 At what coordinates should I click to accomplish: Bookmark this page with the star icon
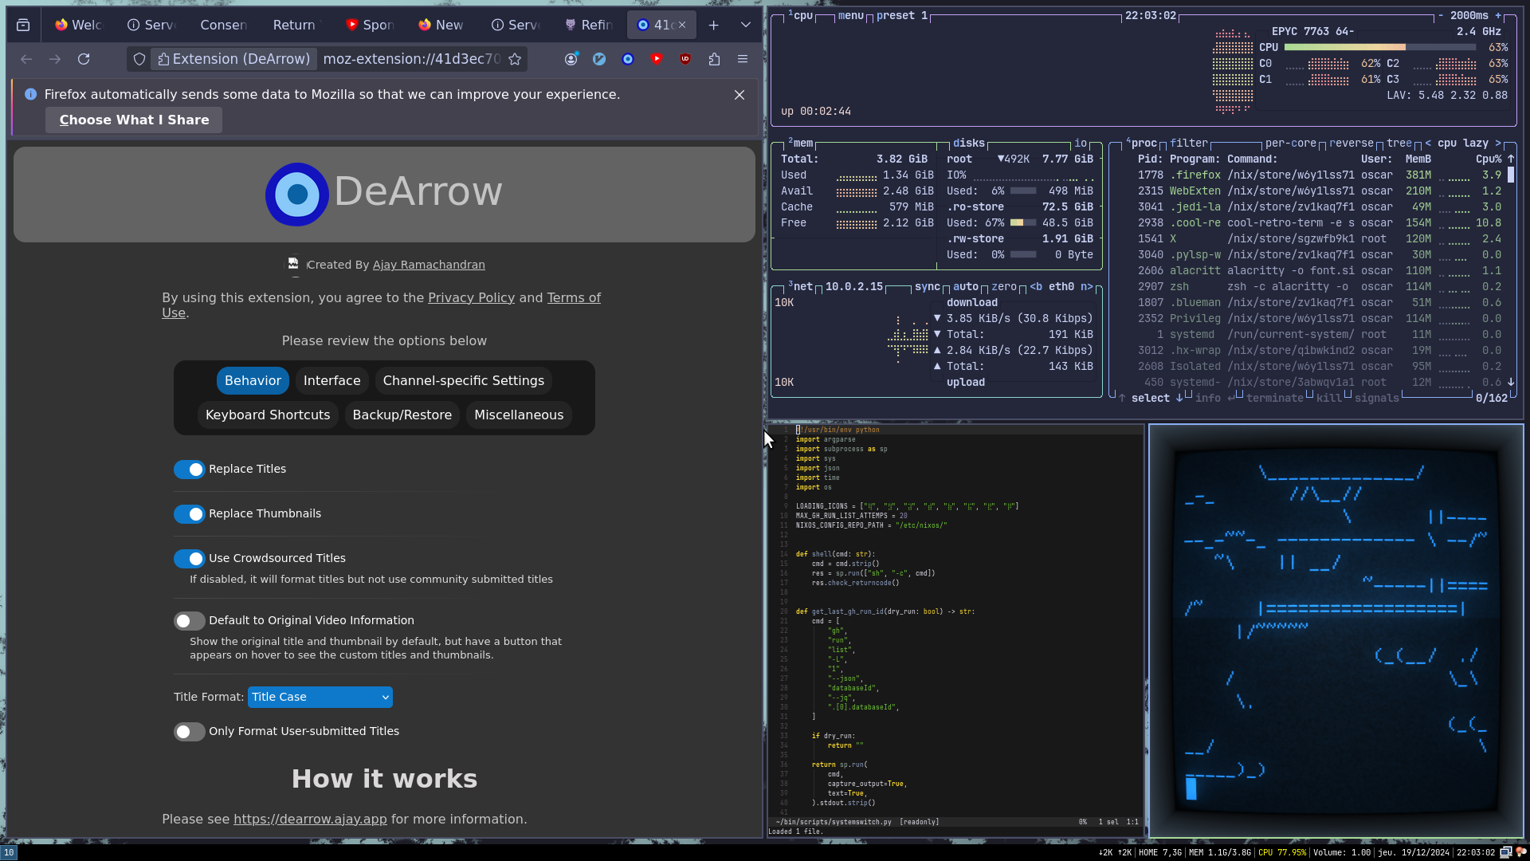515,59
